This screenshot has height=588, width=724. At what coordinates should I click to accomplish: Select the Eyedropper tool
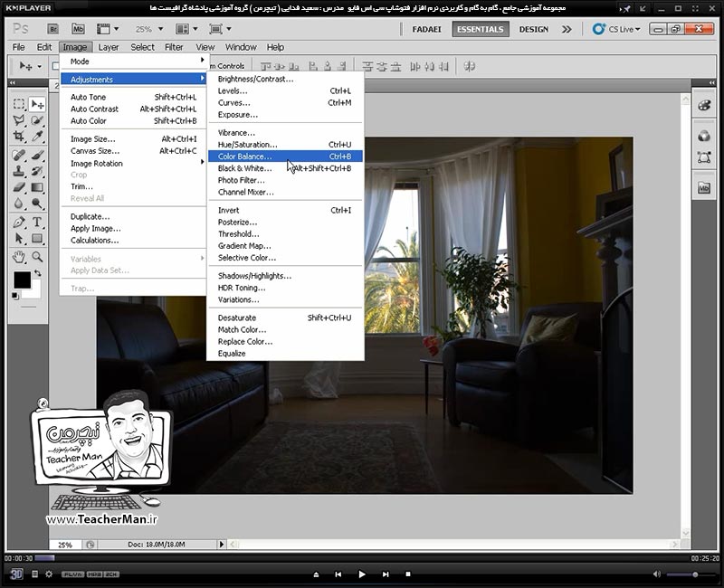[x=37, y=137]
